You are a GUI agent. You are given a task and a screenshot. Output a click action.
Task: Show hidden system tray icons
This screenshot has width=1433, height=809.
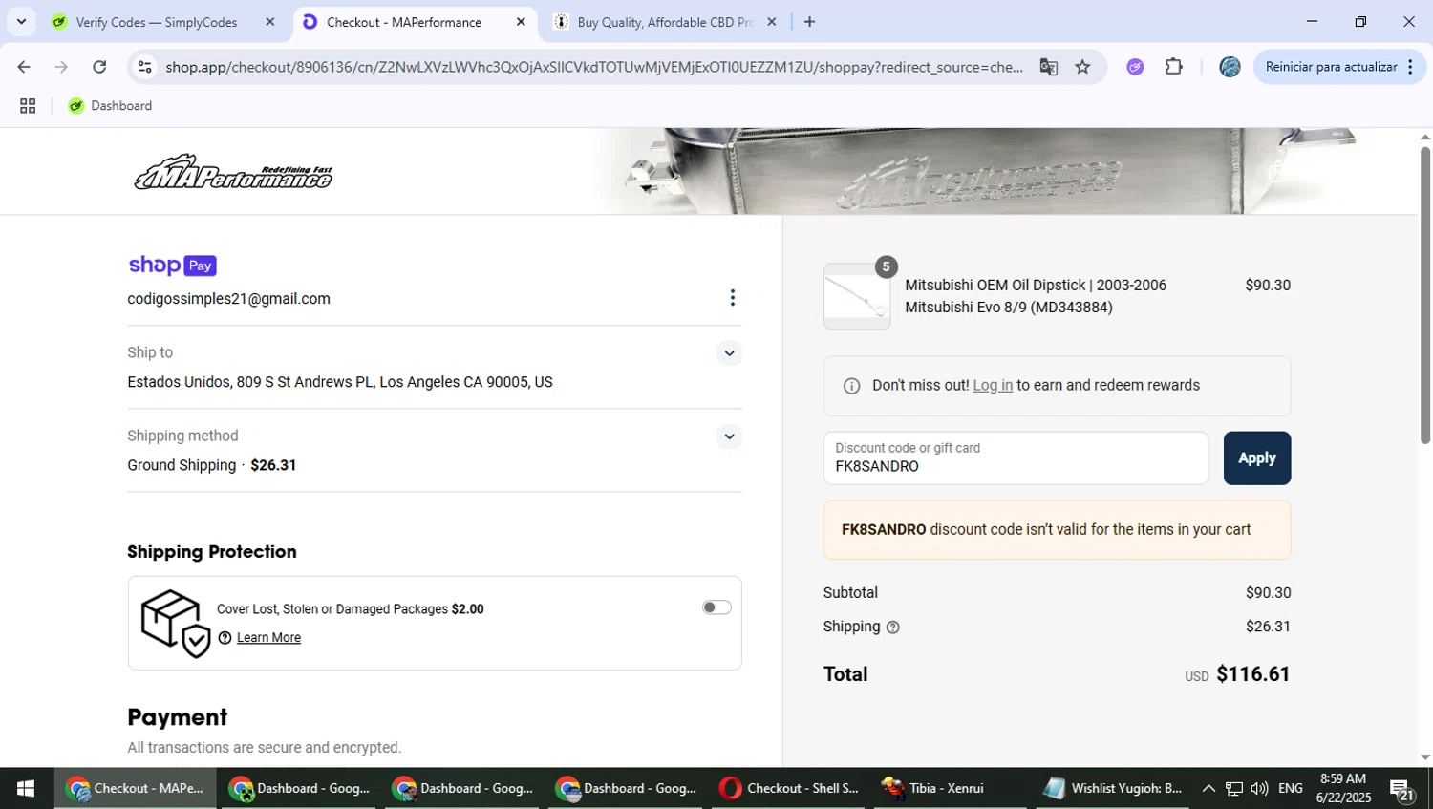(1208, 789)
